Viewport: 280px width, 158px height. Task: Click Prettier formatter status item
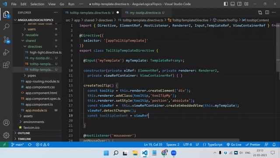(x=253, y=144)
